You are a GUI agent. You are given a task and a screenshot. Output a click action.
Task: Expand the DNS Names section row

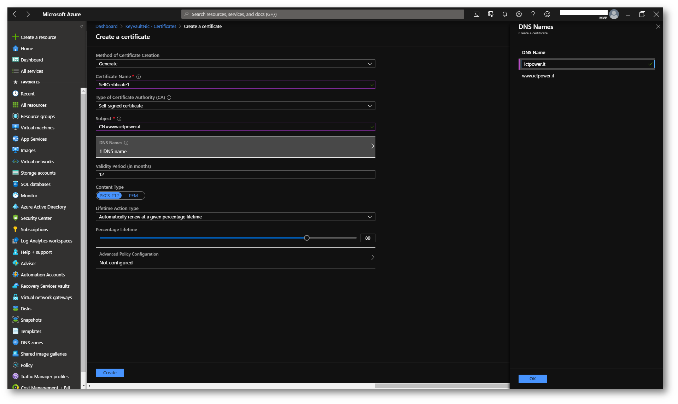[235, 147]
